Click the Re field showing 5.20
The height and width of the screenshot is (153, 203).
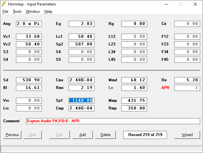click(x=187, y=80)
